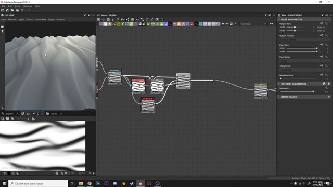Select the grey-header blend node in the graph
Screen dimensions: 333x187
click(x=184, y=81)
